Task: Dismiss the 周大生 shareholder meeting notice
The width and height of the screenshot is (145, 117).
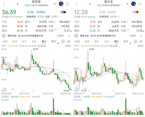Action: point(141,36)
